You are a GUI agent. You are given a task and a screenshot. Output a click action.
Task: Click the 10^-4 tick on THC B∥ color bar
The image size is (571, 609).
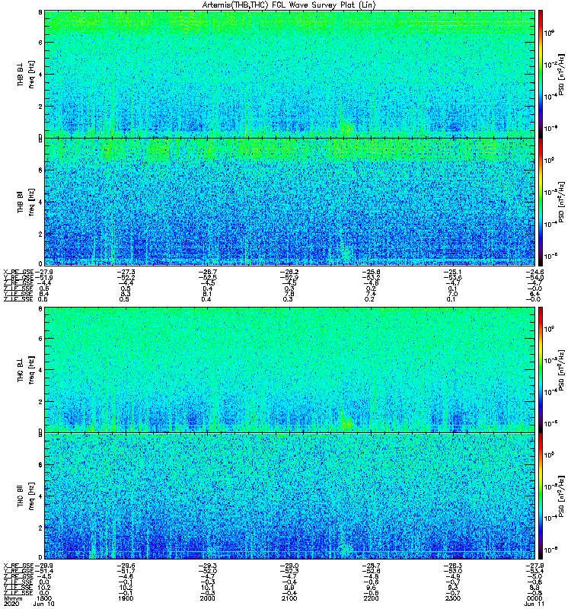coord(550,518)
